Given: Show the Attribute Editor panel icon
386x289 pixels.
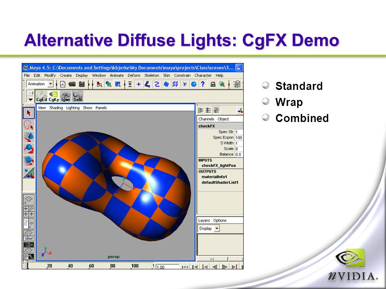Looking at the screenshot, I should [200, 110].
